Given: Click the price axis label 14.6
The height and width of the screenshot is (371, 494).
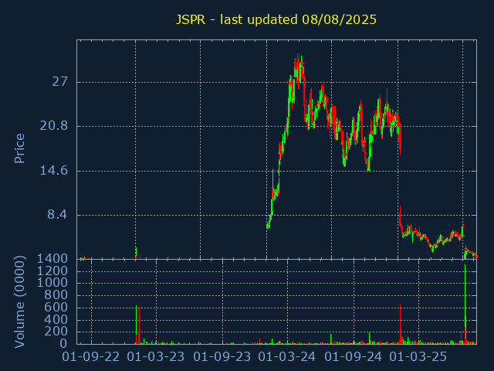Looking at the screenshot, I should (x=53, y=171).
